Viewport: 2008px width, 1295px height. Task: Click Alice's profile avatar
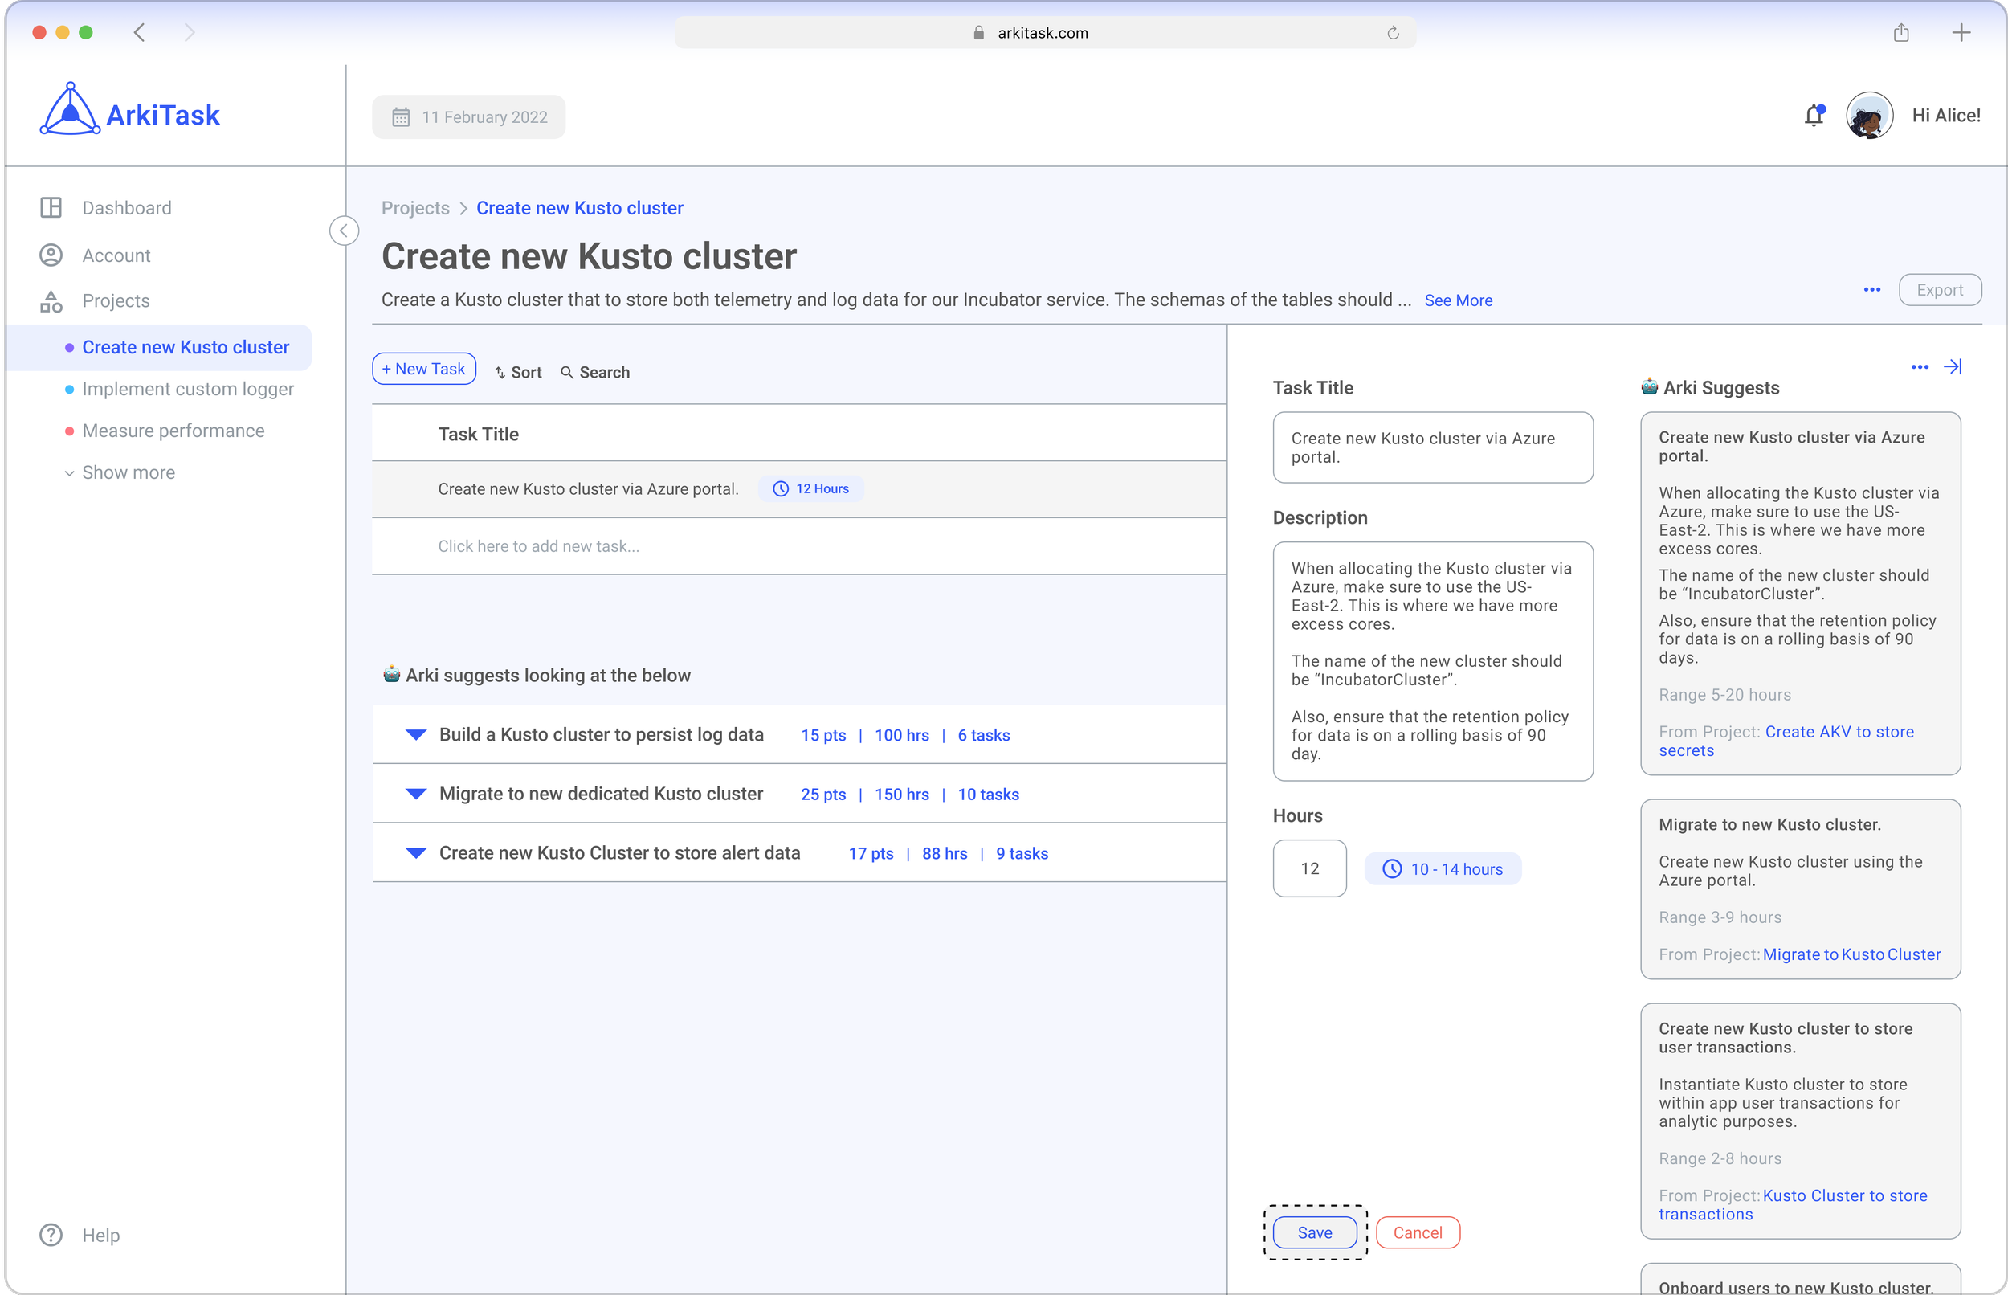pos(1868,115)
